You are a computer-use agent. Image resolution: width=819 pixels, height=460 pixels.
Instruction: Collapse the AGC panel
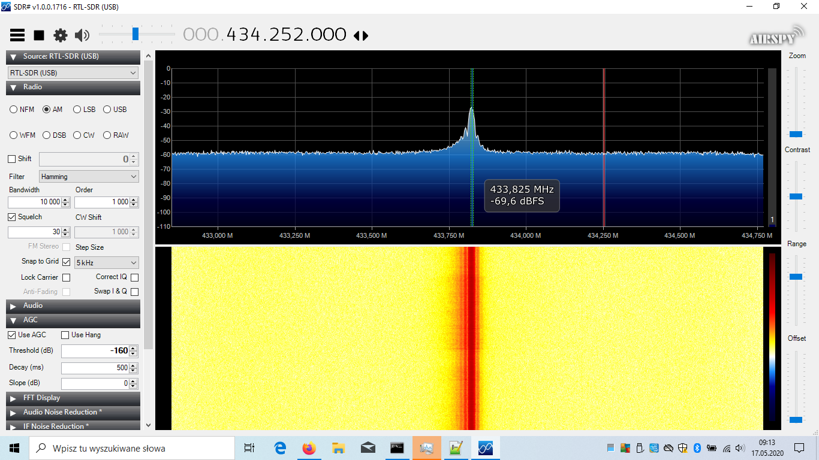[73, 320]
